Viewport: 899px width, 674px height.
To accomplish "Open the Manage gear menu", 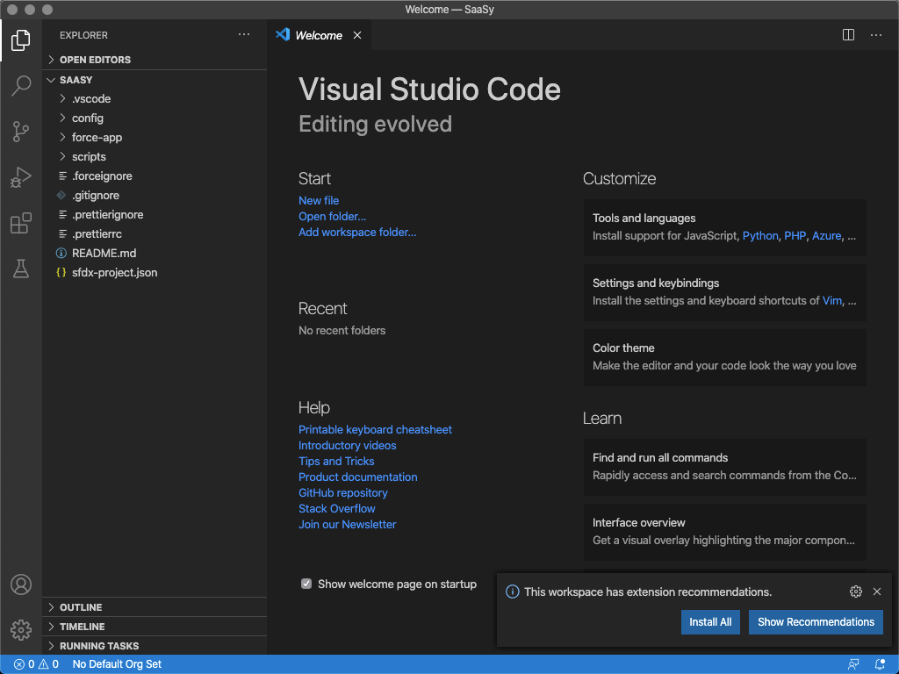I will [x=21, y=629].
